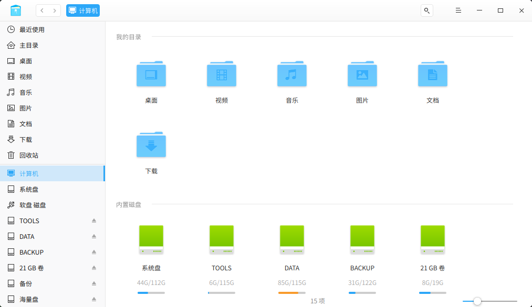This screenshot has height=307, width=532.
Task: Open 回收站 in the sidebar
Action: (29, 156)
